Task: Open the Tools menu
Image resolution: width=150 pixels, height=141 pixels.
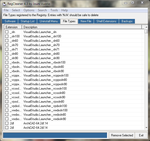Action: coord(54,10)
